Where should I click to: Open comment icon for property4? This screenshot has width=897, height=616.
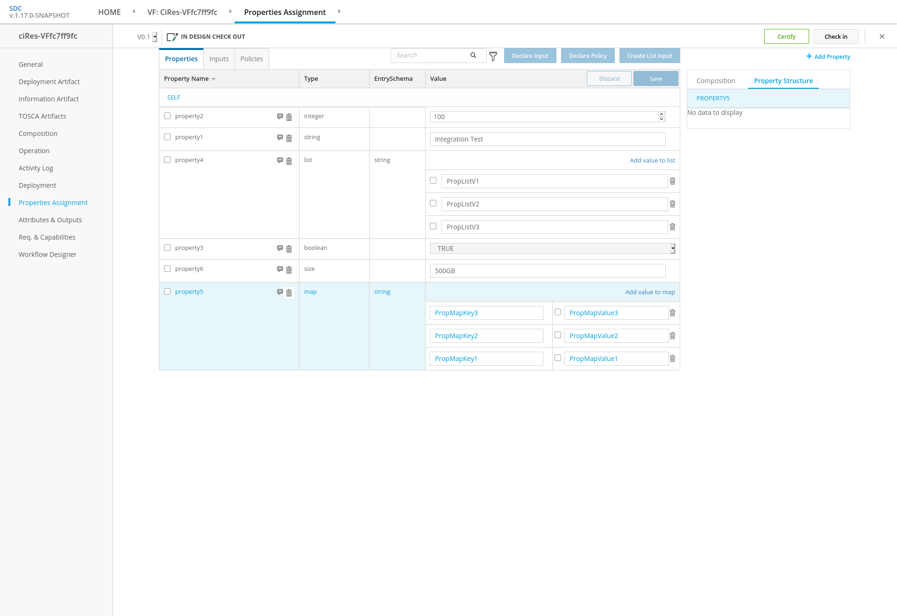[x=280, y=161]
